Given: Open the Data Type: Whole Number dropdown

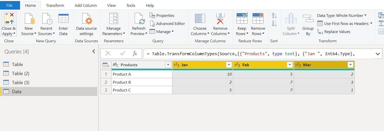Looking at the screenshot, I should pyautogui.click(x=342, y=16).
